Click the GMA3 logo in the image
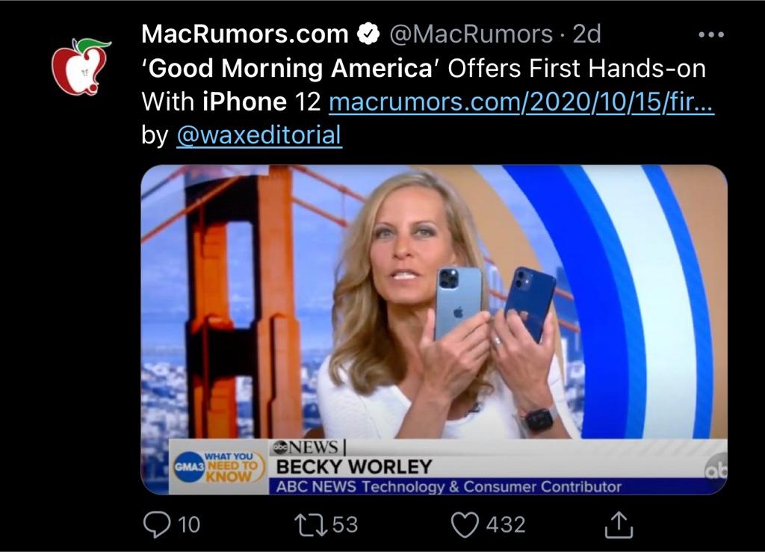This screenshot has height=552, width=765. (189, 467)
